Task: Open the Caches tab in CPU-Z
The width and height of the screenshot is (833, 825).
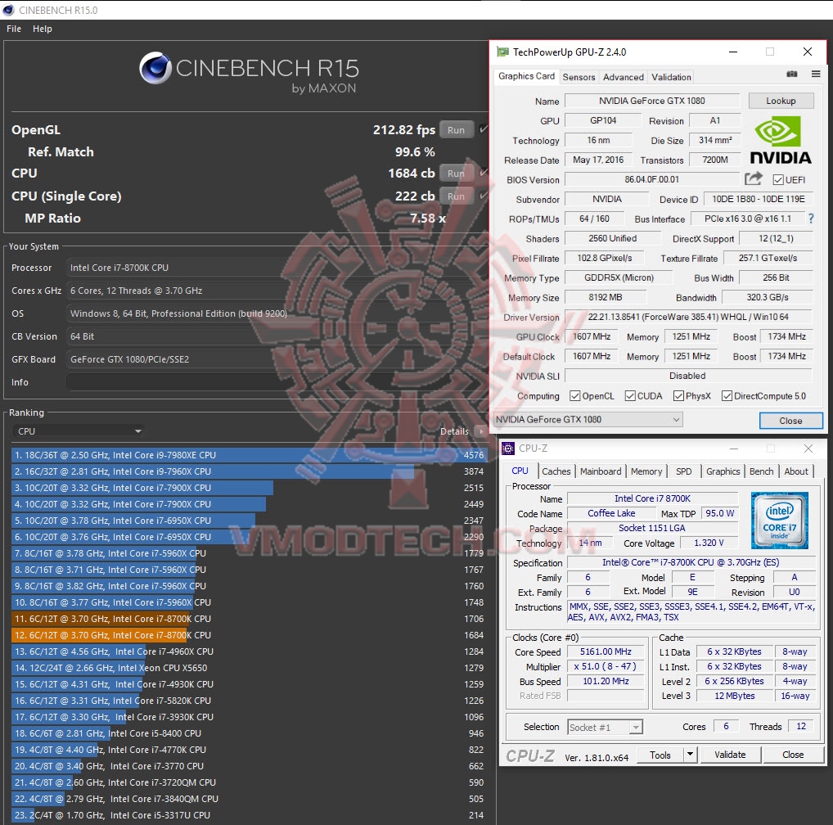Action: [556, 471]
